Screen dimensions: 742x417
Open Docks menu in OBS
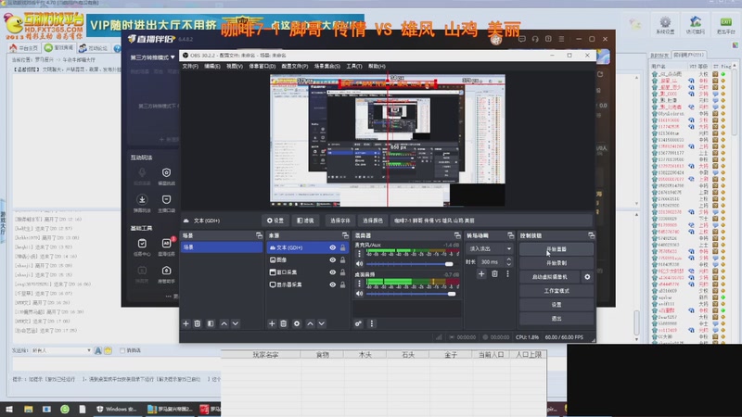262,66
